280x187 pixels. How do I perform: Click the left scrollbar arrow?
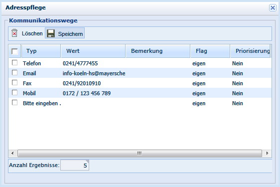pyautogui.click(x=12, y=153)
